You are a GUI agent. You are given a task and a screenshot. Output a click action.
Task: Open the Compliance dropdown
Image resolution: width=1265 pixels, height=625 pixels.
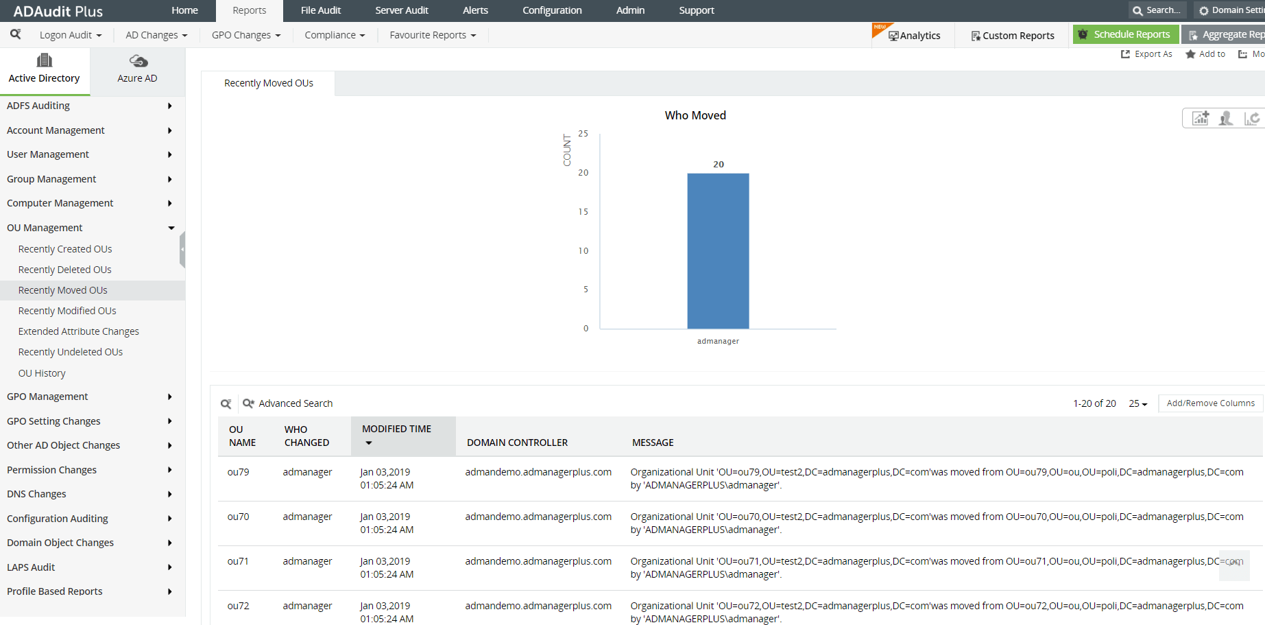click(335, 35)
